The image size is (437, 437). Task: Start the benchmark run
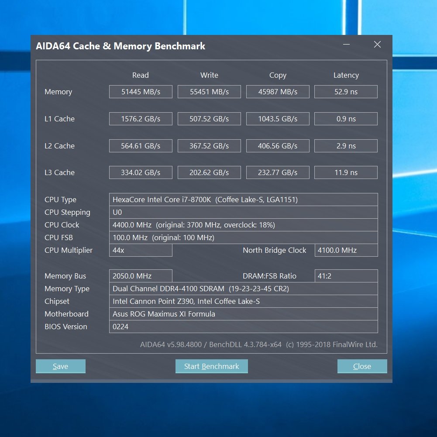click(212, 366)
